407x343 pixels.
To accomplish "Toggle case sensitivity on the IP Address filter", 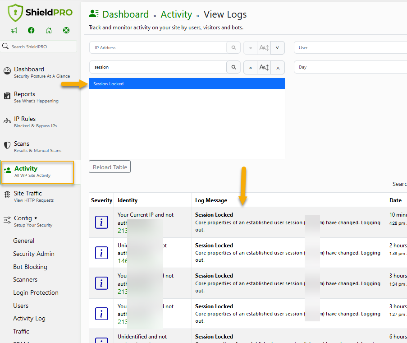I will 263,47.
